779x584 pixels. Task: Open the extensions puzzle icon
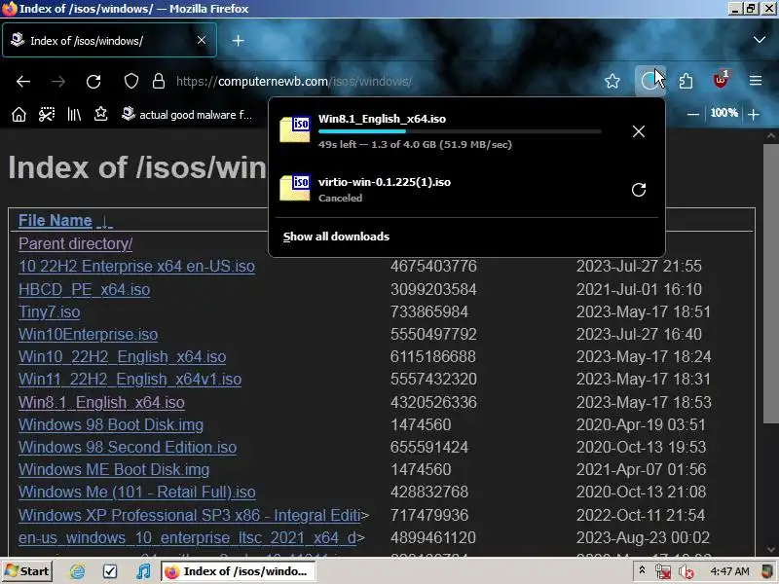pyautogui.click(x=686, y=81)
